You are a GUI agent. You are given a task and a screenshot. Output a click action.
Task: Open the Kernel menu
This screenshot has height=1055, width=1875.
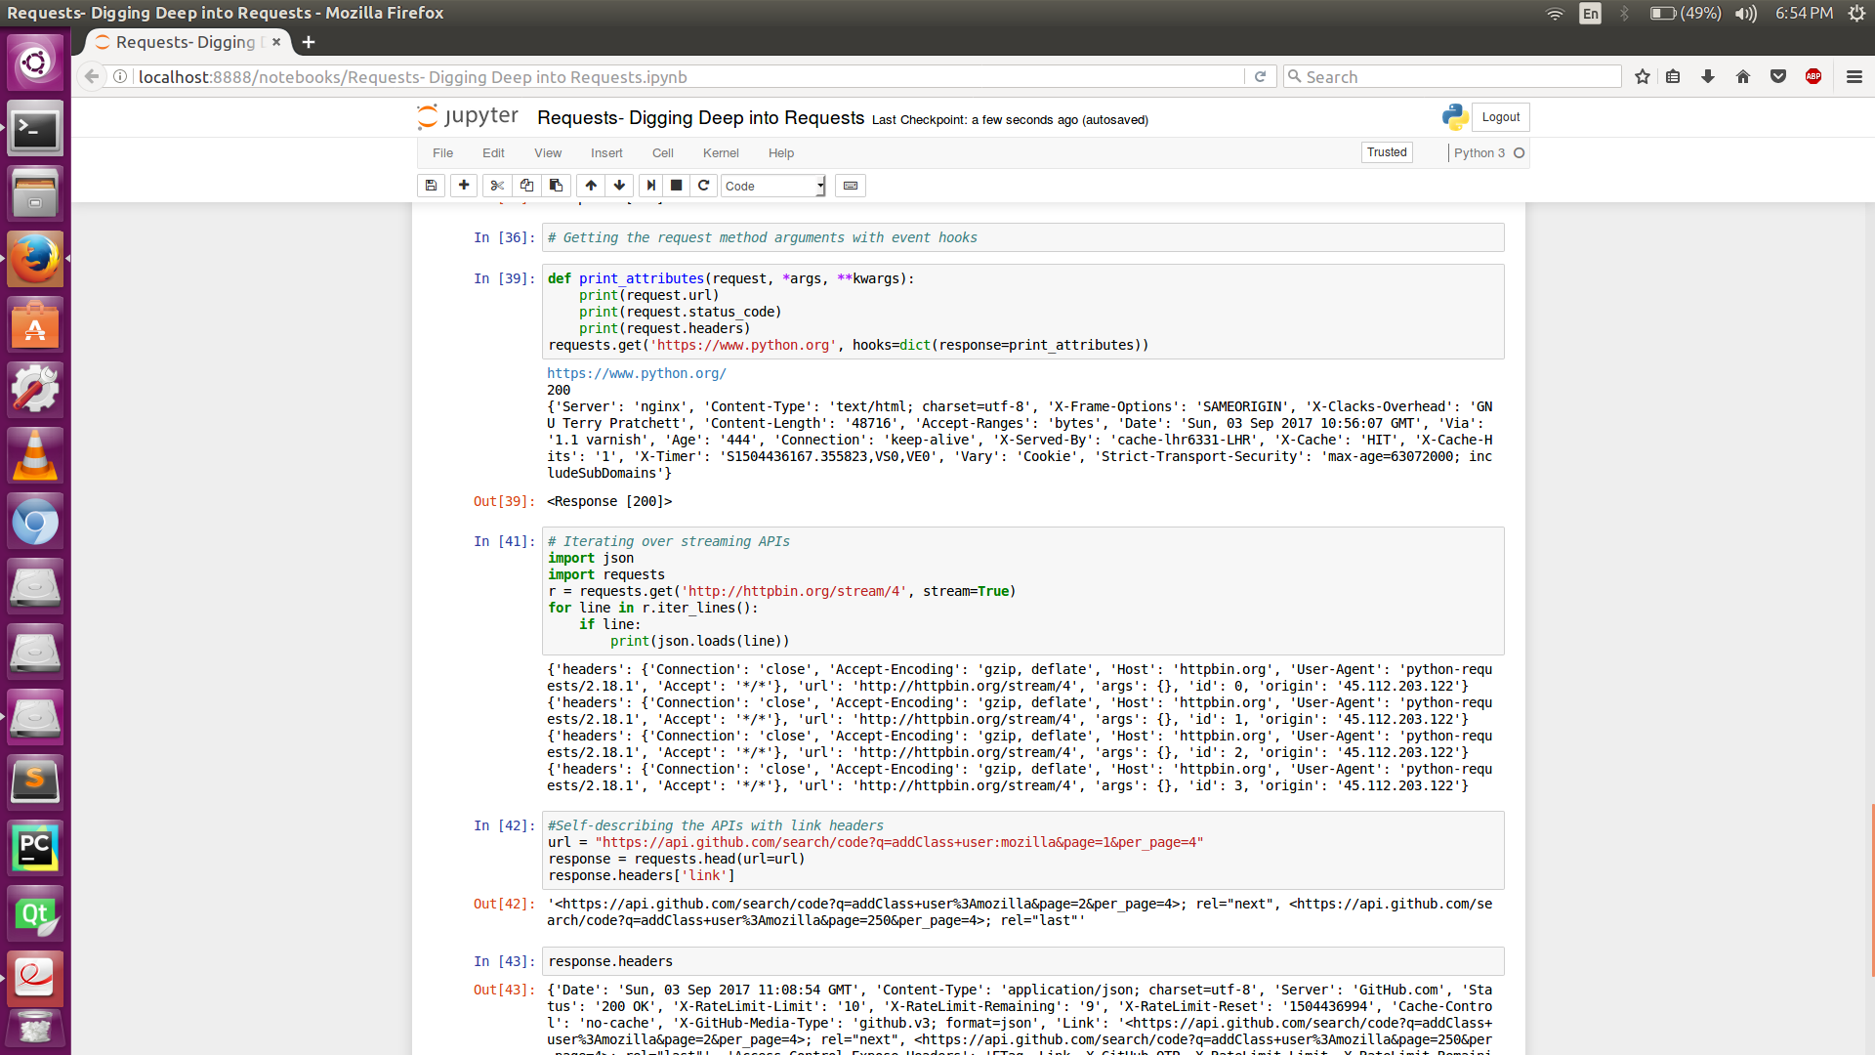pos(721,153)
